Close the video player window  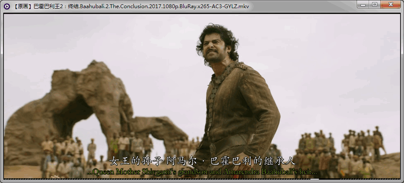391,5
